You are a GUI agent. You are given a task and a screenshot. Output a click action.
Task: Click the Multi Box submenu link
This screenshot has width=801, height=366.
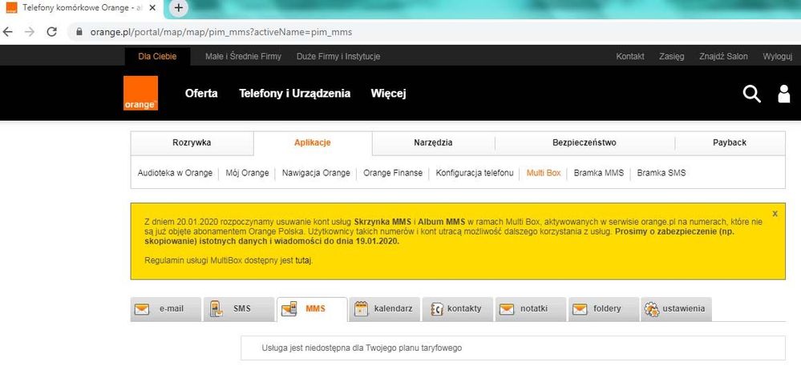(x=544, y=173)
